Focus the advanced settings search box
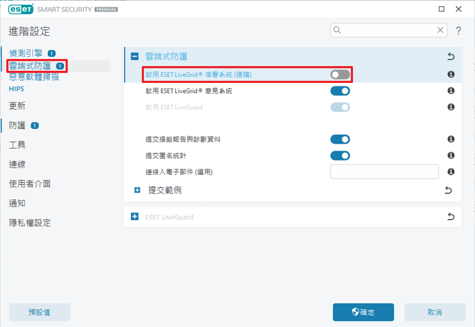This screenshot has height=327, width=475. tap(388, 30)
